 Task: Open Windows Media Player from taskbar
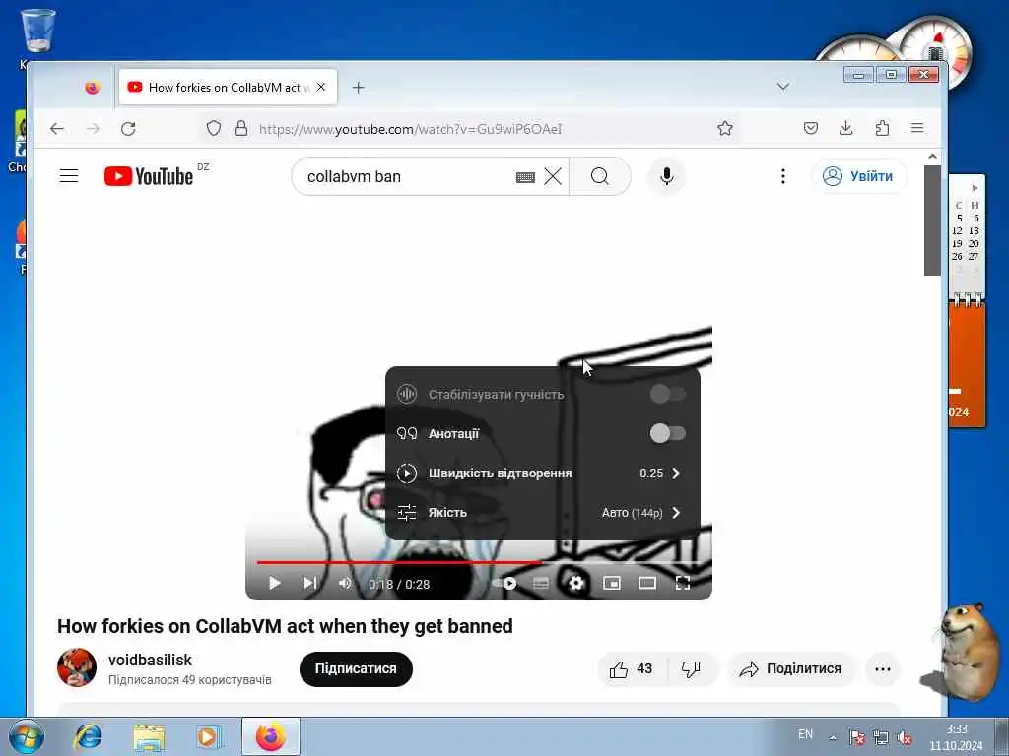coord(208,736)
